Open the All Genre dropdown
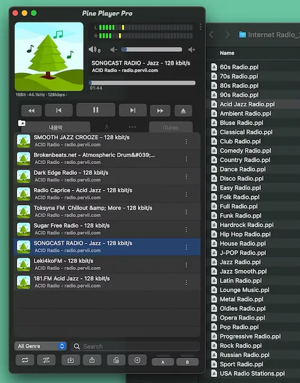 (x=40, y=346)
